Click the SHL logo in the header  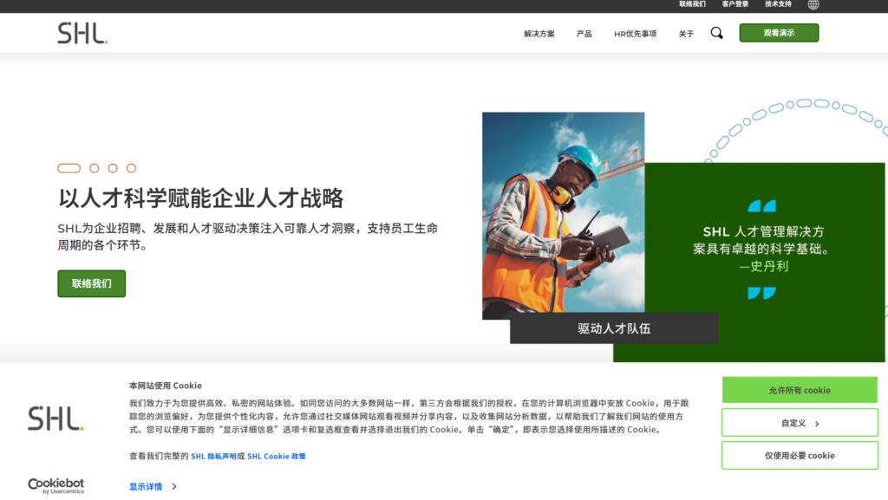(x=81, y=34)
